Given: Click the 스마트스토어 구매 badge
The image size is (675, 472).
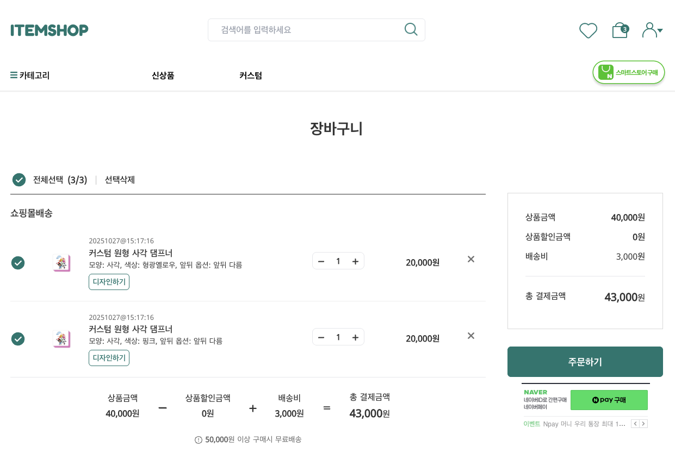Looking at the screenshot, I should coord(629,72).
